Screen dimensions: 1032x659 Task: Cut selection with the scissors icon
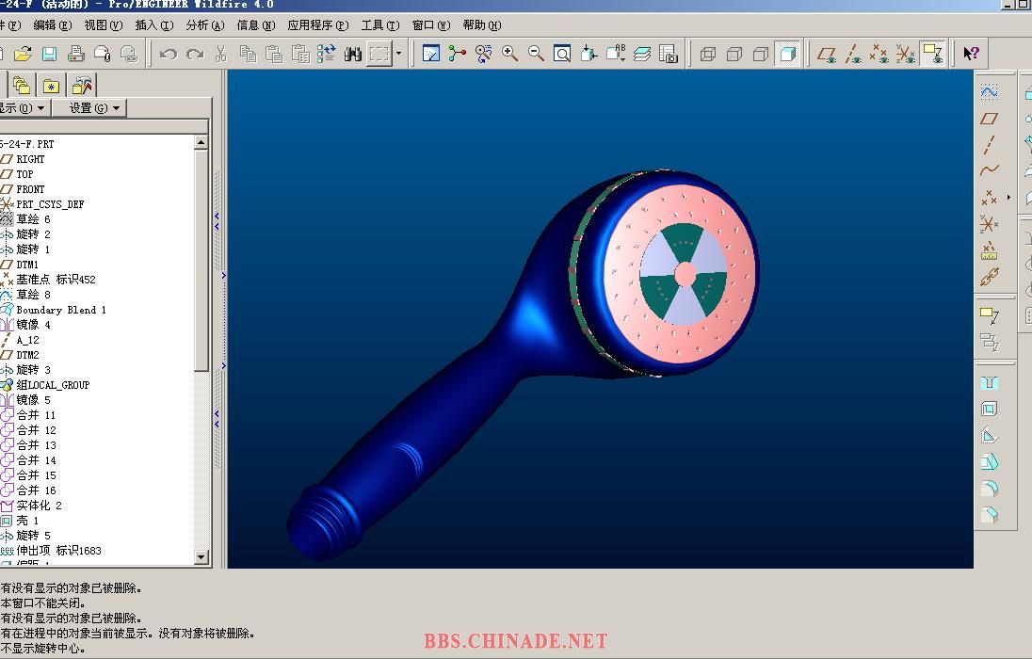[221, 54]
